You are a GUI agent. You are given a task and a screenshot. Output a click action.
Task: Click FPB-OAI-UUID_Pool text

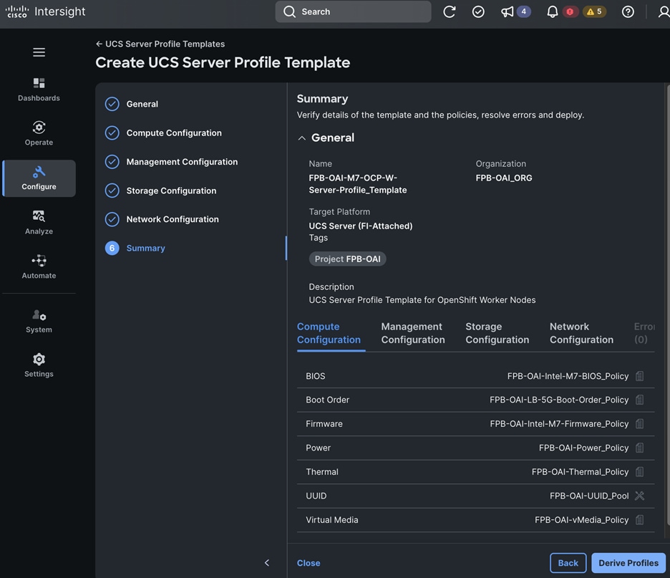pos(589,496)
